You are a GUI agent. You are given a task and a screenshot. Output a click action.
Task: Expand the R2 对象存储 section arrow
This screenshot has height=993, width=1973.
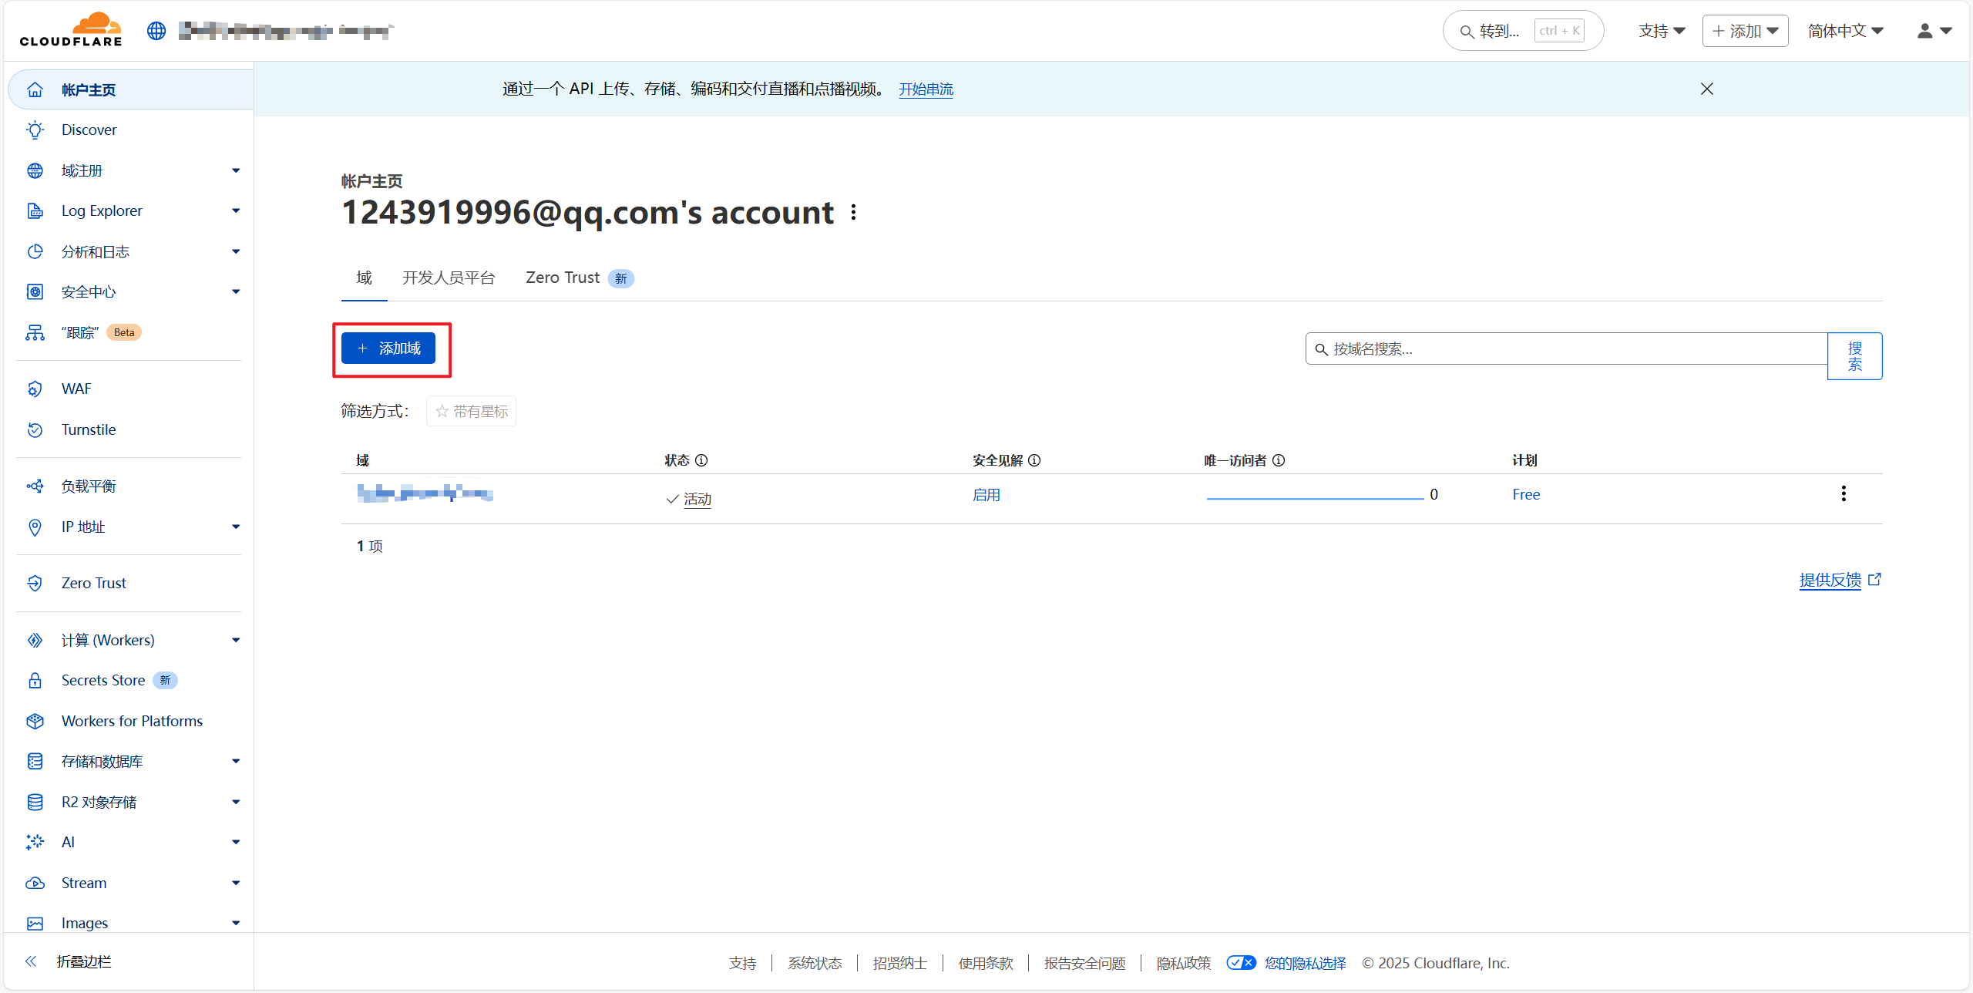(236, 802)
